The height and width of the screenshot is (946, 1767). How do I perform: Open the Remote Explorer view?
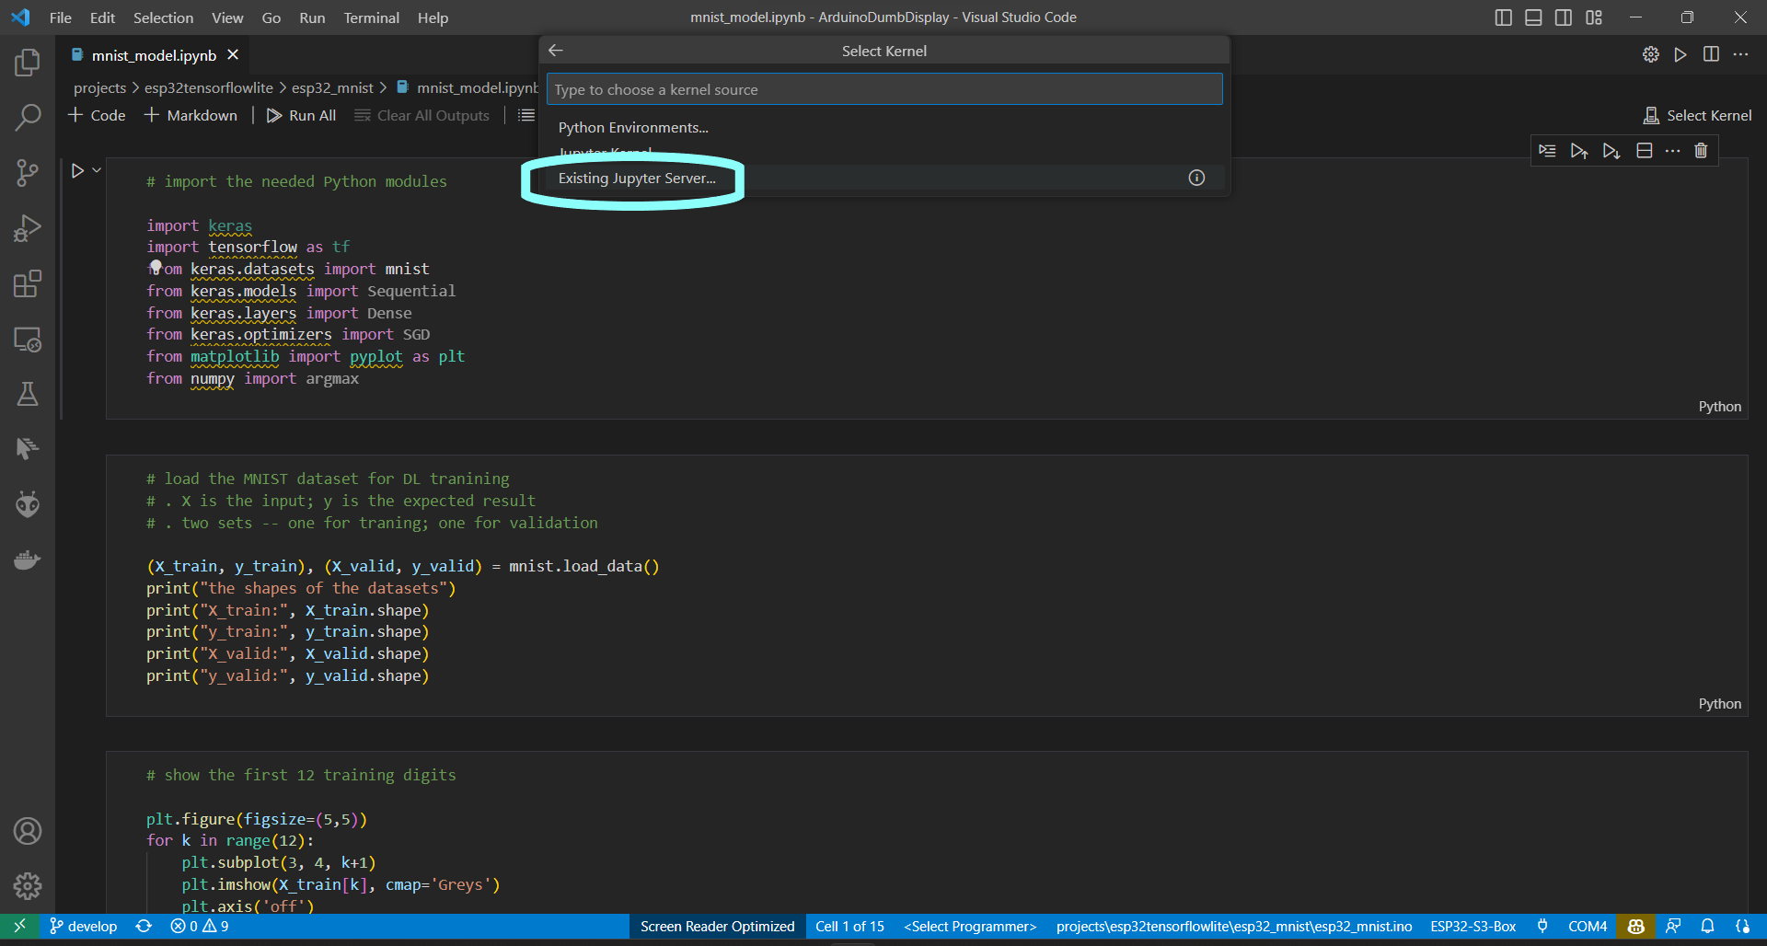[28, 339]
